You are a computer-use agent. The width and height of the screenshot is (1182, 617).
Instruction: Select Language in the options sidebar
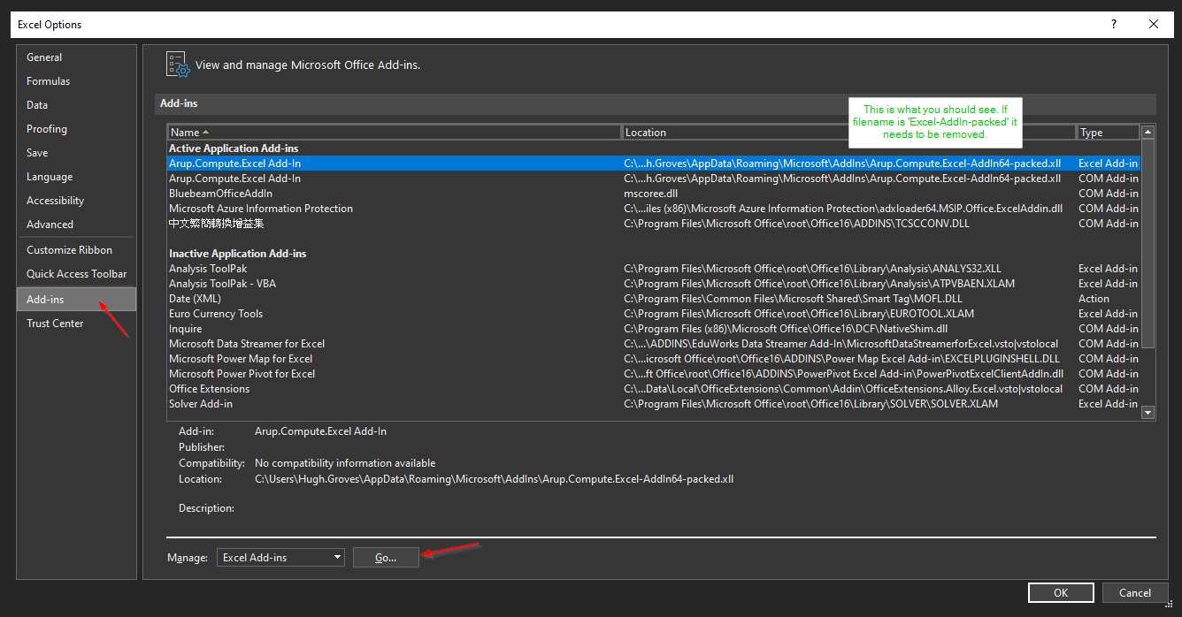click(76, 177)
